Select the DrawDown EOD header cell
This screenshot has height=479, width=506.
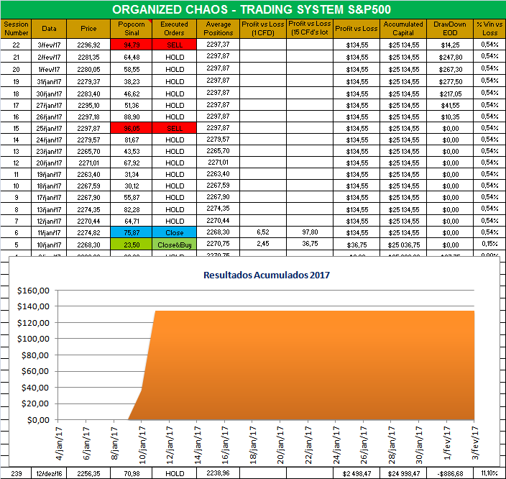pyautogui.click(x=450, y=29)
